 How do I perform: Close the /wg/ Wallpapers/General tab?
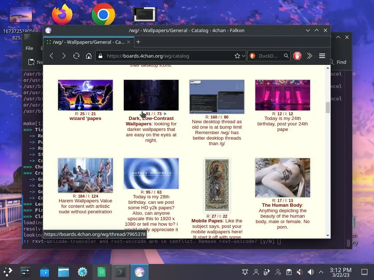point(129,42)
